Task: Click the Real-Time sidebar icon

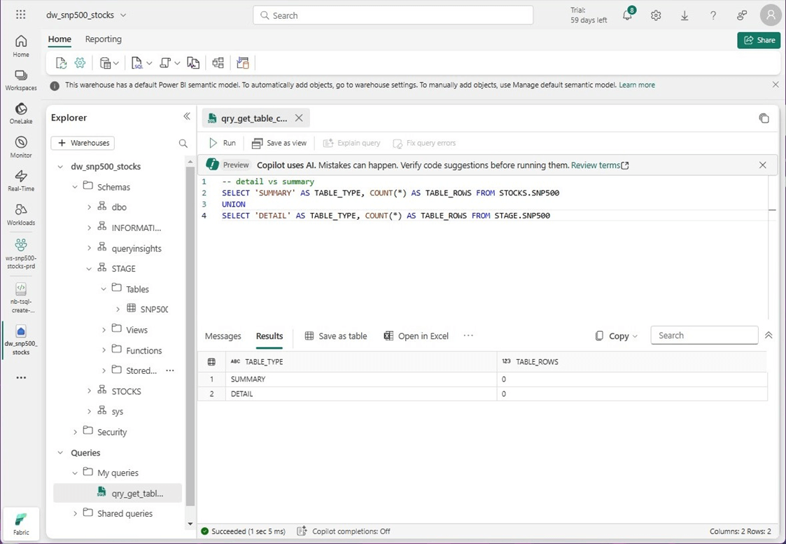Action: (21, 181)
